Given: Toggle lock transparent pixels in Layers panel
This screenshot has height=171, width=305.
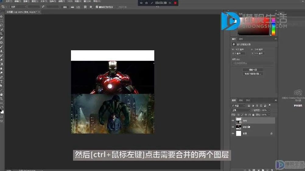Looking at the screenshot, I should click(238, 115).
